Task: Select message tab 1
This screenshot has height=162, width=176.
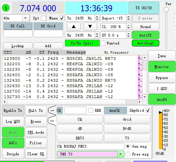Action: (x=52, y=110)
